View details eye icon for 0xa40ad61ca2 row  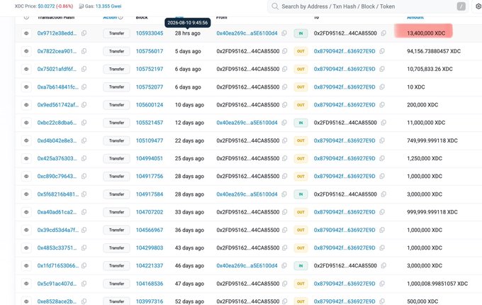pyautogui.click(x=26, y=212)
